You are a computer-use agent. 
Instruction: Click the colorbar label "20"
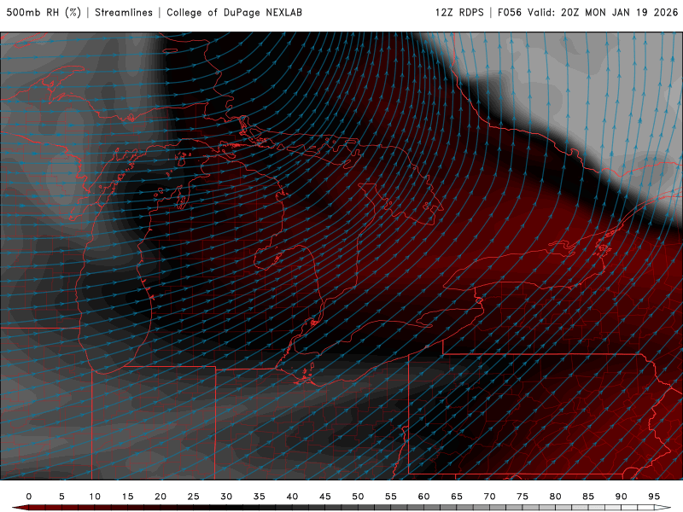(161, 497)
